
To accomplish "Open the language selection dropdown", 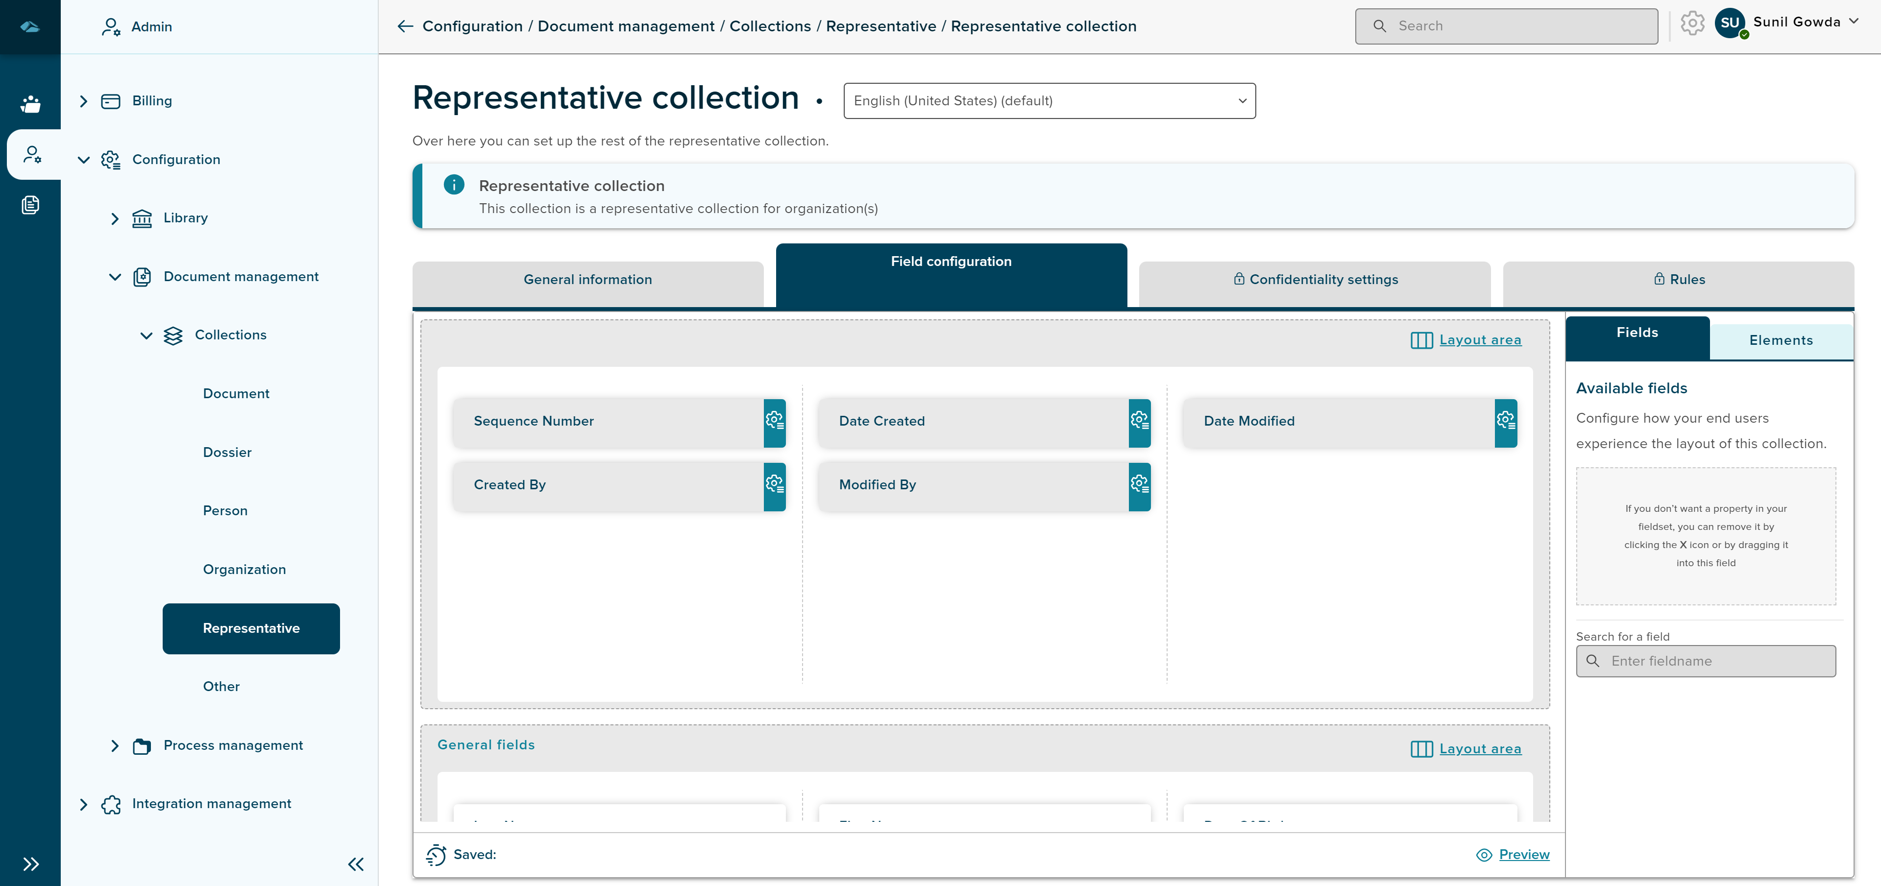I will [1049, 101].
